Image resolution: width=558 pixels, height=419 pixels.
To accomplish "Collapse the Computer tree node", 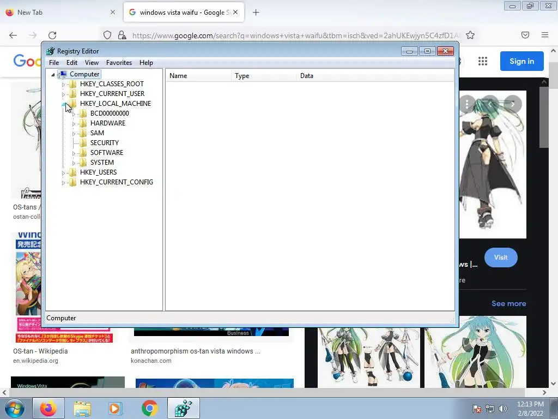I will tap(53, 74).
